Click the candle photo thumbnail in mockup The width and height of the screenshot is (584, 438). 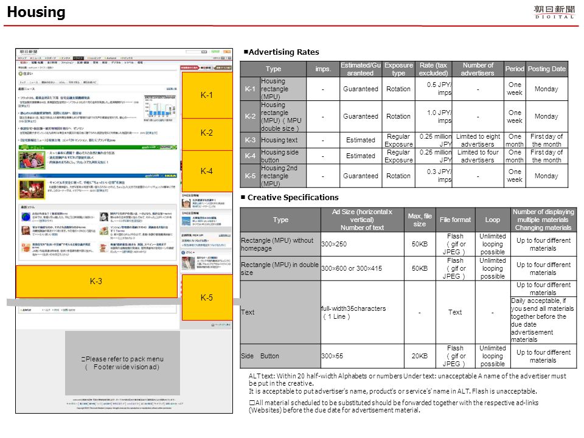click(x=32, y=189)
